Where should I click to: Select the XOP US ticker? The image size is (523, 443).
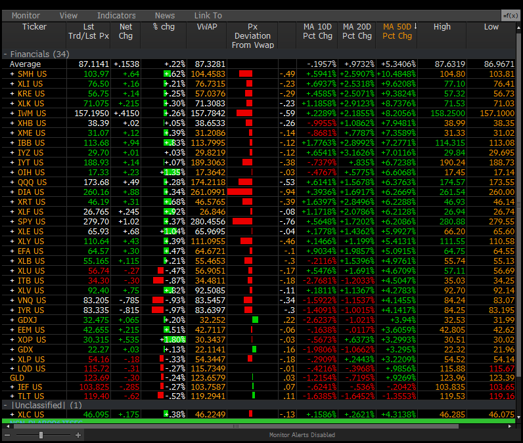click(x=32, y=340)
